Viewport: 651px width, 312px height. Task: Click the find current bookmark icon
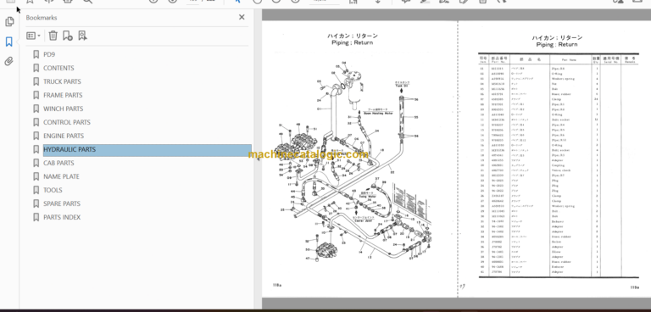tap(82, 36)
